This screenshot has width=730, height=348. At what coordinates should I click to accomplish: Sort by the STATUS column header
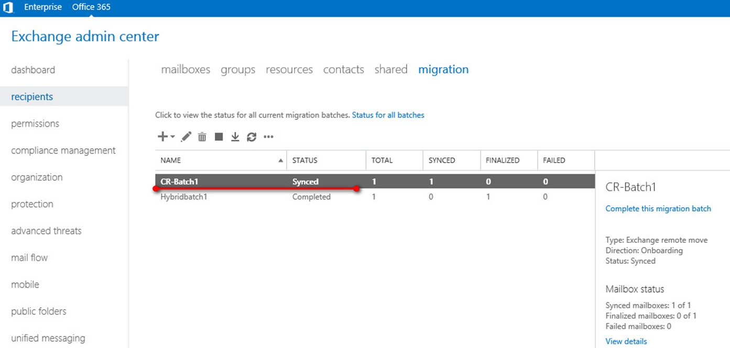click(305, 161)
